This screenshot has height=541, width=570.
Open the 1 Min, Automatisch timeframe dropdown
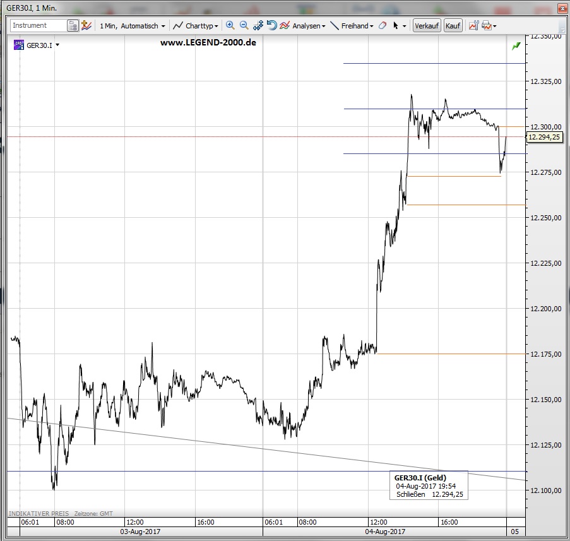pos(133,26)
